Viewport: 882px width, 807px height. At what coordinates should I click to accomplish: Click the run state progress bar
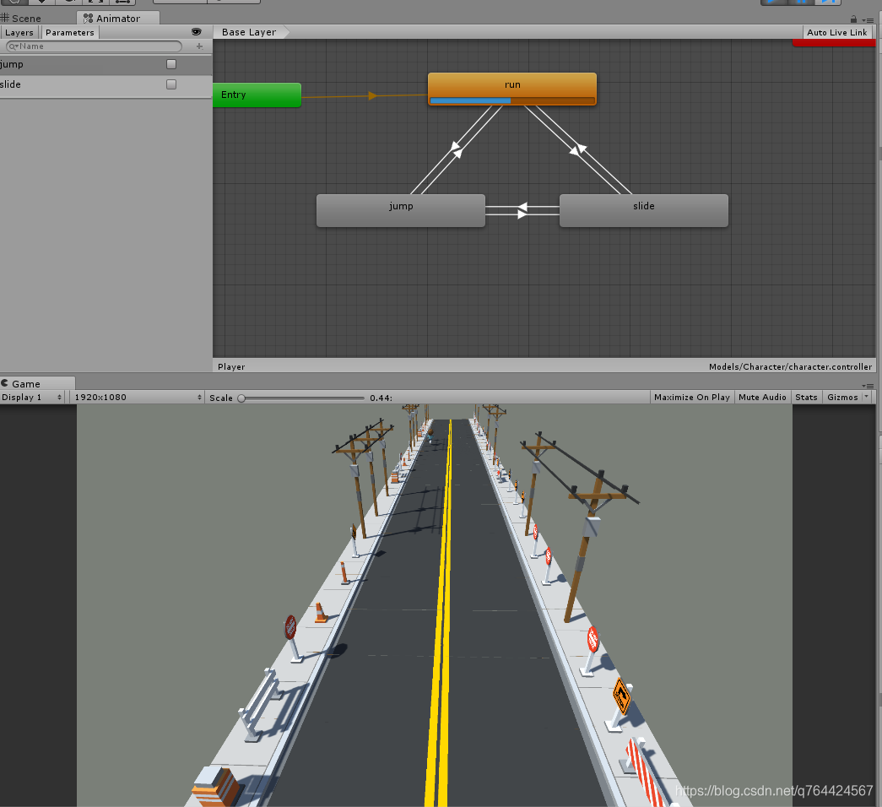[x=511, y=100]
